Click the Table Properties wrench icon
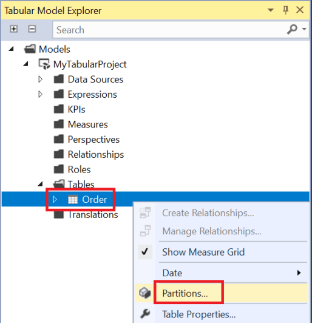The height and width of the screenshot is (323, 312). tap(145, 314)
